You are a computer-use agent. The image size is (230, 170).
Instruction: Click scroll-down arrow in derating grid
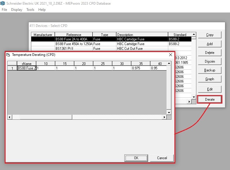(x=169, y=113)
